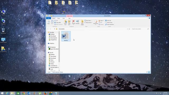Expand the Properties dropdown arrow
This screenshot has height=95, width=169.
click(96, 25)
